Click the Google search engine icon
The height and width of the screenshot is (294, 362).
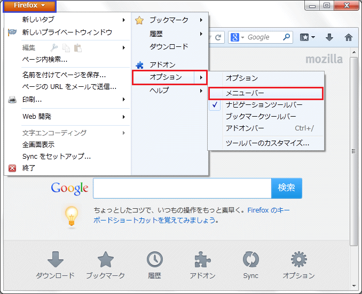pos(235,37)
